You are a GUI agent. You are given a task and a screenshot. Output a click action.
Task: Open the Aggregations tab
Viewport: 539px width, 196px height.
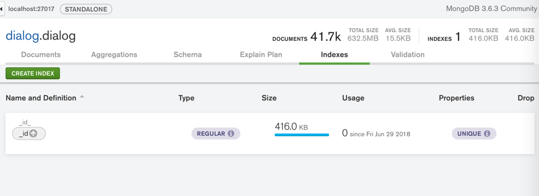pos(114,55)
